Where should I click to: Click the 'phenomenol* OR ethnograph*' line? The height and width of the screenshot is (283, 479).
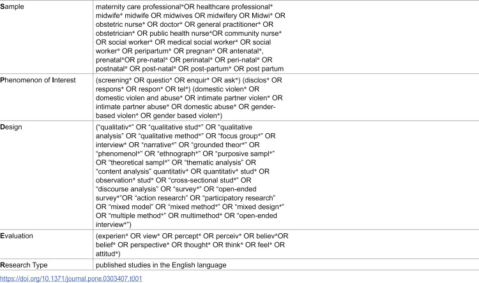185,154
